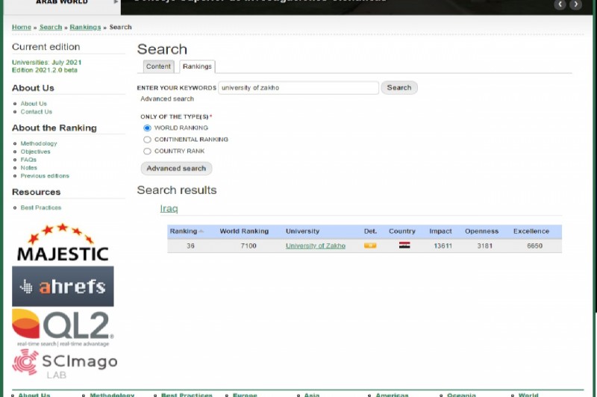Click the QL2 logo banner

63,327
